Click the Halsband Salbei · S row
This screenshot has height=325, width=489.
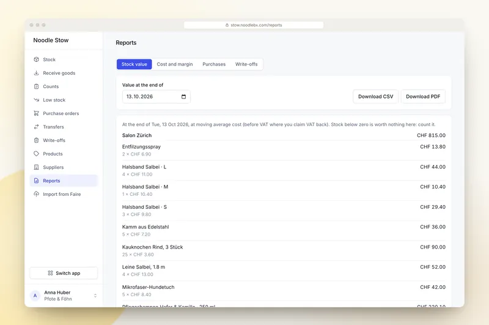(x=284, y=211)
